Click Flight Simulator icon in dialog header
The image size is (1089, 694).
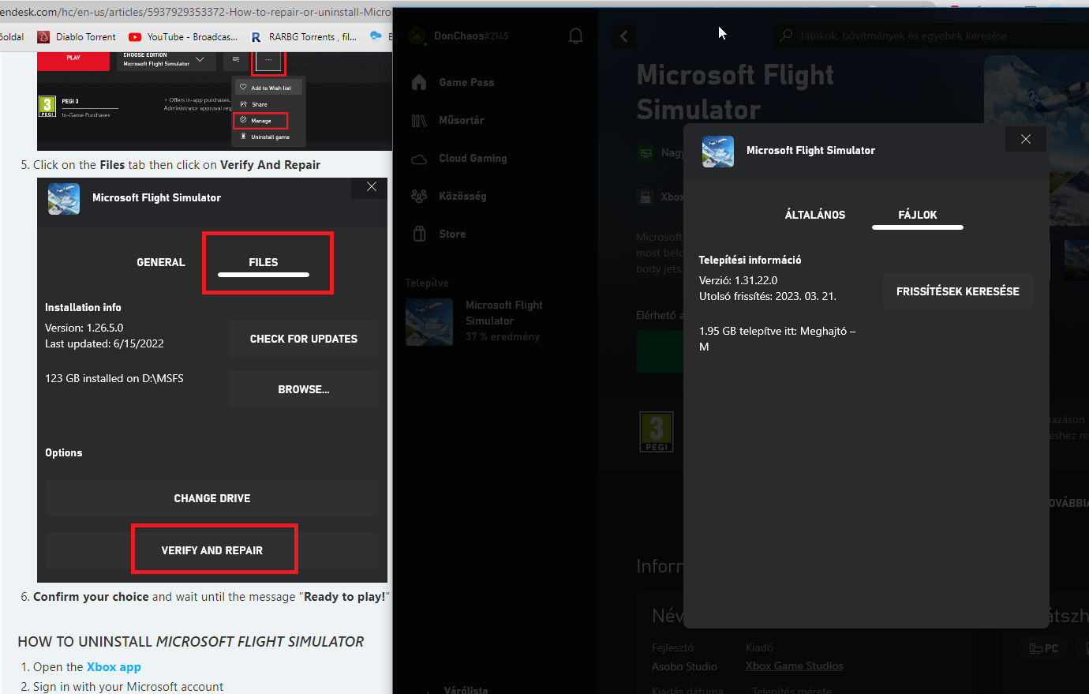(718, 152)
